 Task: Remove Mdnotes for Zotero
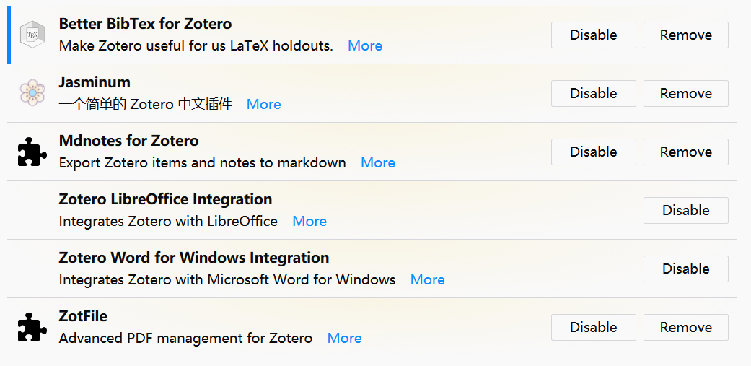pos(685,152)
